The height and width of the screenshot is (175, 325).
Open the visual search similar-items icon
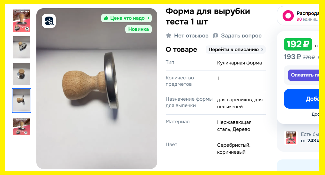[49, 21]
